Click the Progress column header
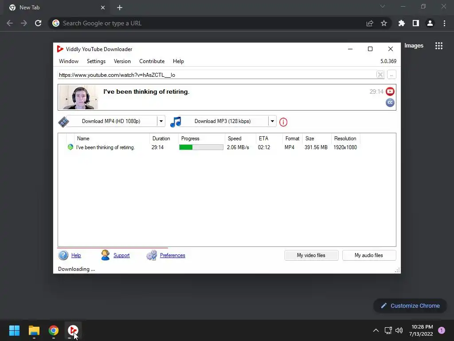454x341 pixels. (x=201, y=139)
